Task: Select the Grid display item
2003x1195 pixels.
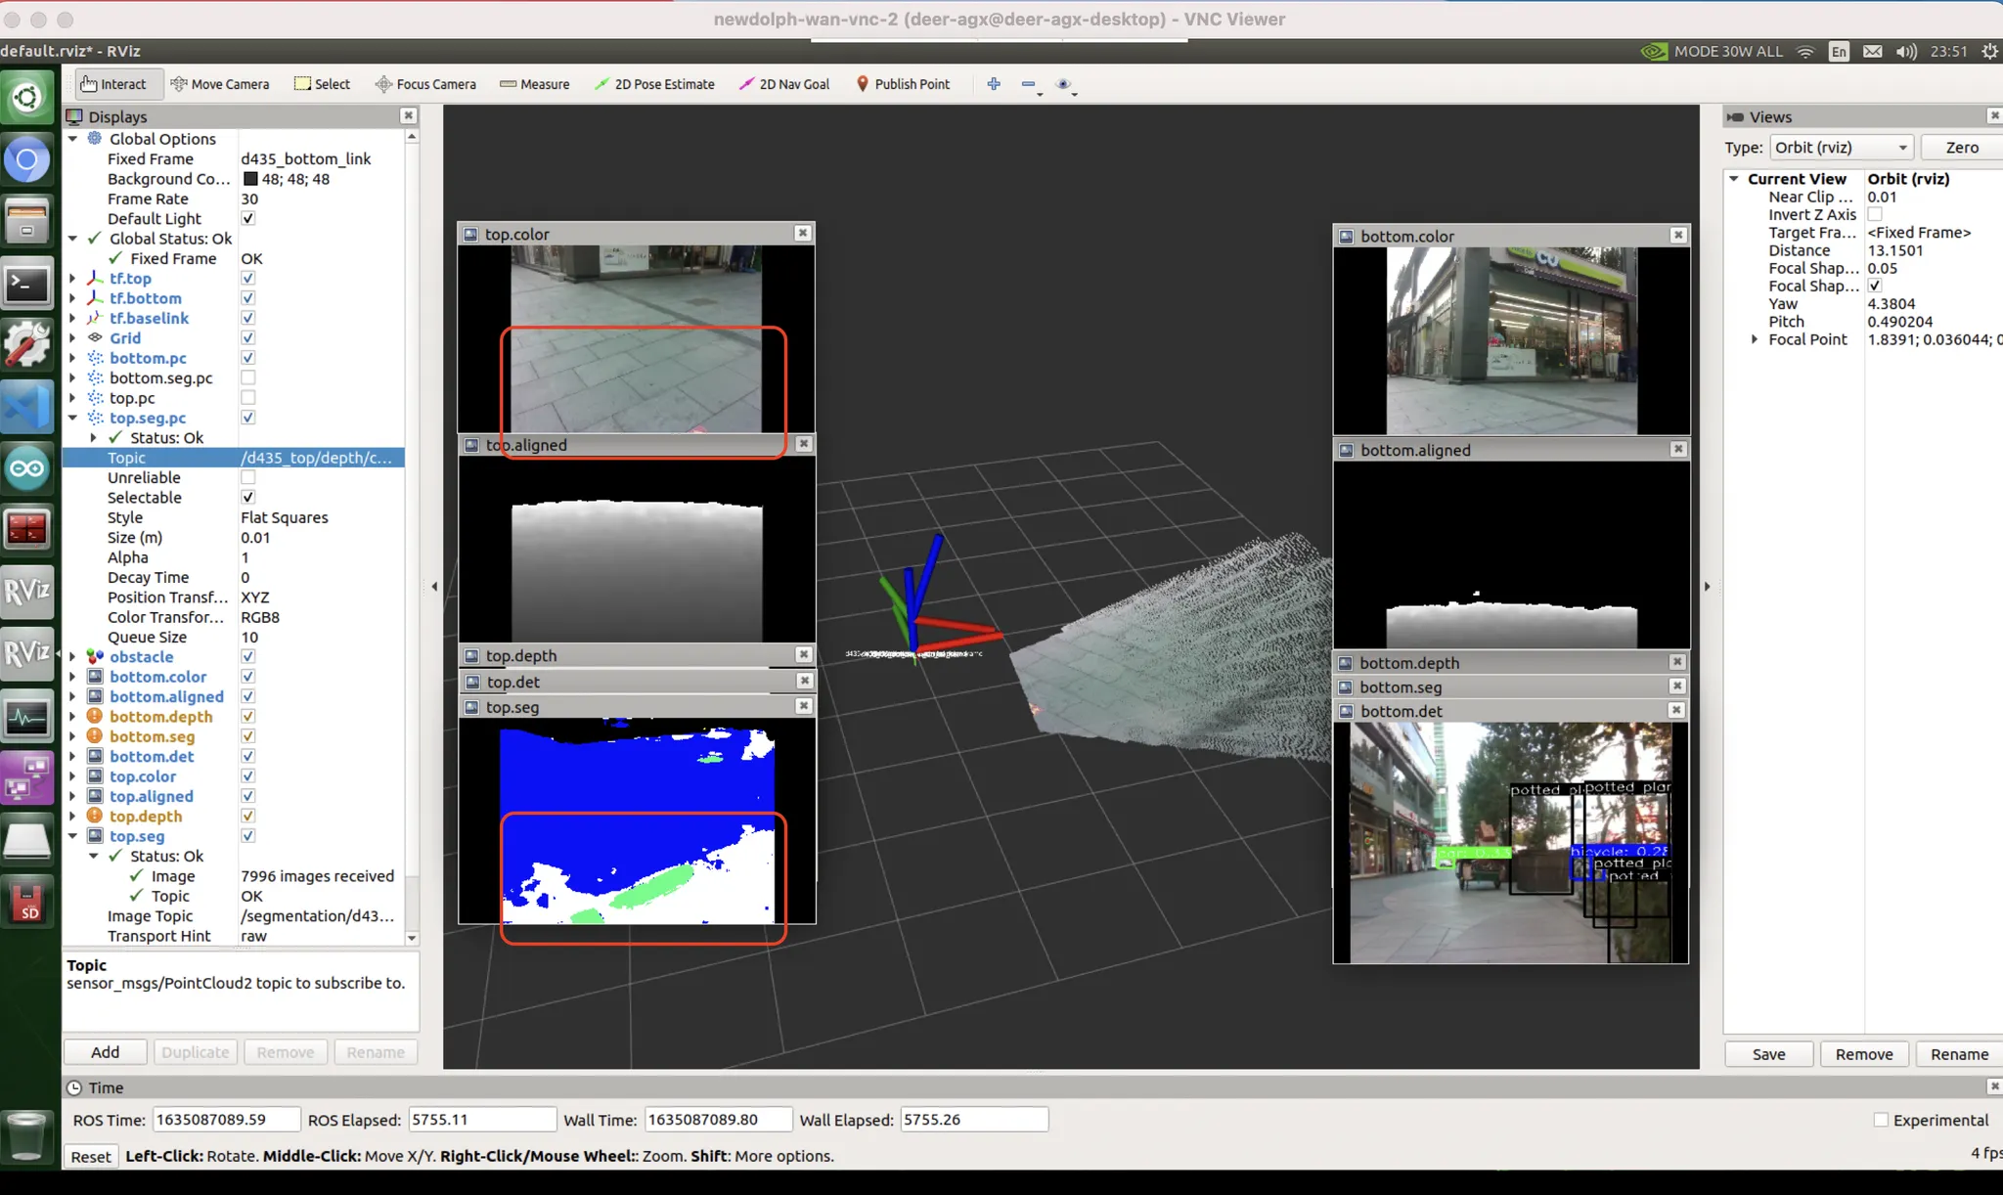Action: coord(125,338)
